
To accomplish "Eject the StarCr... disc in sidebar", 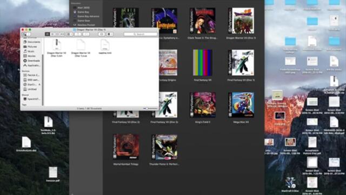I will [x=39, y=84].
